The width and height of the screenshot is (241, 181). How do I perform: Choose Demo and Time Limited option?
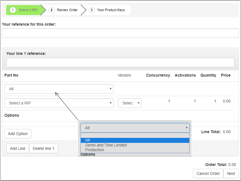coord(106,145)
